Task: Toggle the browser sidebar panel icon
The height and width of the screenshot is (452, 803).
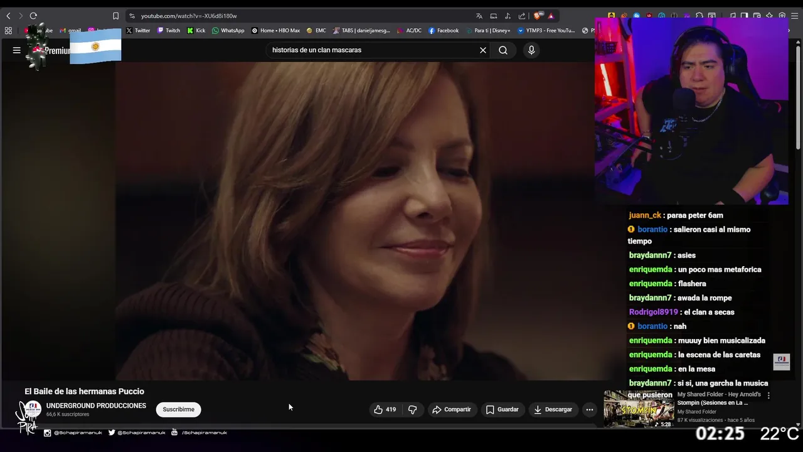Action: [x=744, y=16]
